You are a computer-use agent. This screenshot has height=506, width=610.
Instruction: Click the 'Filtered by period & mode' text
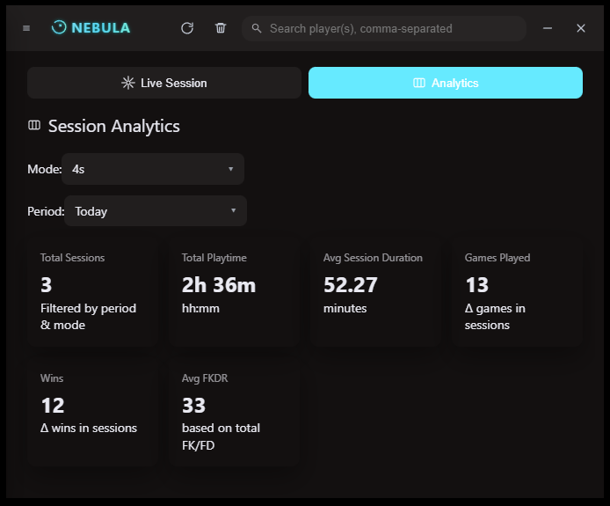88,316
